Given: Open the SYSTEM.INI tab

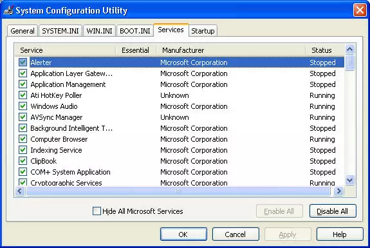Looking at the screenshot, I should point(60,31).
